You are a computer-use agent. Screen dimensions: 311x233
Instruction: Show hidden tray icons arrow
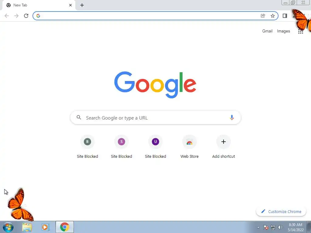point(258,227)
